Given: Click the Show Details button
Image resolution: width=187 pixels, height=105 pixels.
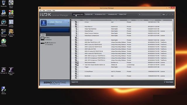Looking at the screenshot, I should click(x=169, y=82).
